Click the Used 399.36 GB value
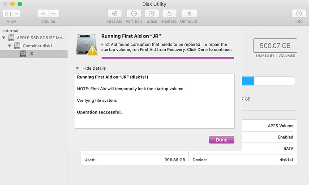 [x=175, y=160]
